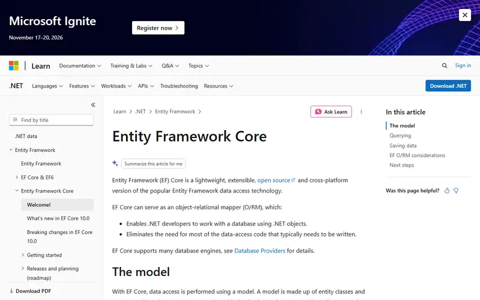Viewport: 480px width, 300px height.
Task: Open Breaking changes in EF Core 10.0
Action: (x=59, y=236)
